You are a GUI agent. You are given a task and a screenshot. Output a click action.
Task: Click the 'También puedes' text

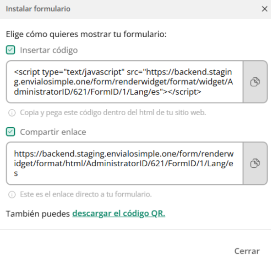[38, 214]
